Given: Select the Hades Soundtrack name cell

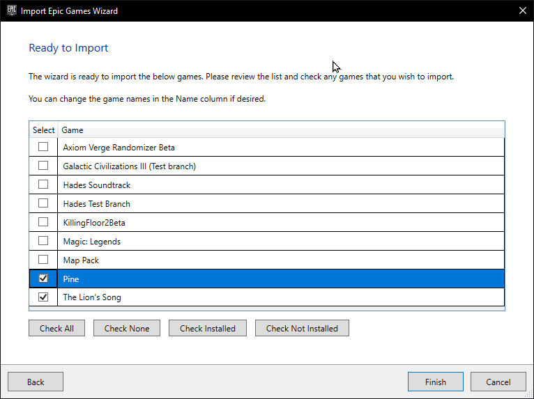Looking at the screenshot, I should click(281, 185).
